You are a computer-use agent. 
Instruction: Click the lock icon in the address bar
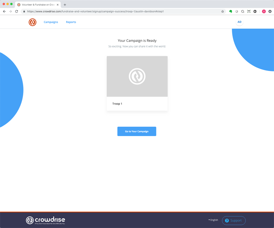(x=24, y=11)
